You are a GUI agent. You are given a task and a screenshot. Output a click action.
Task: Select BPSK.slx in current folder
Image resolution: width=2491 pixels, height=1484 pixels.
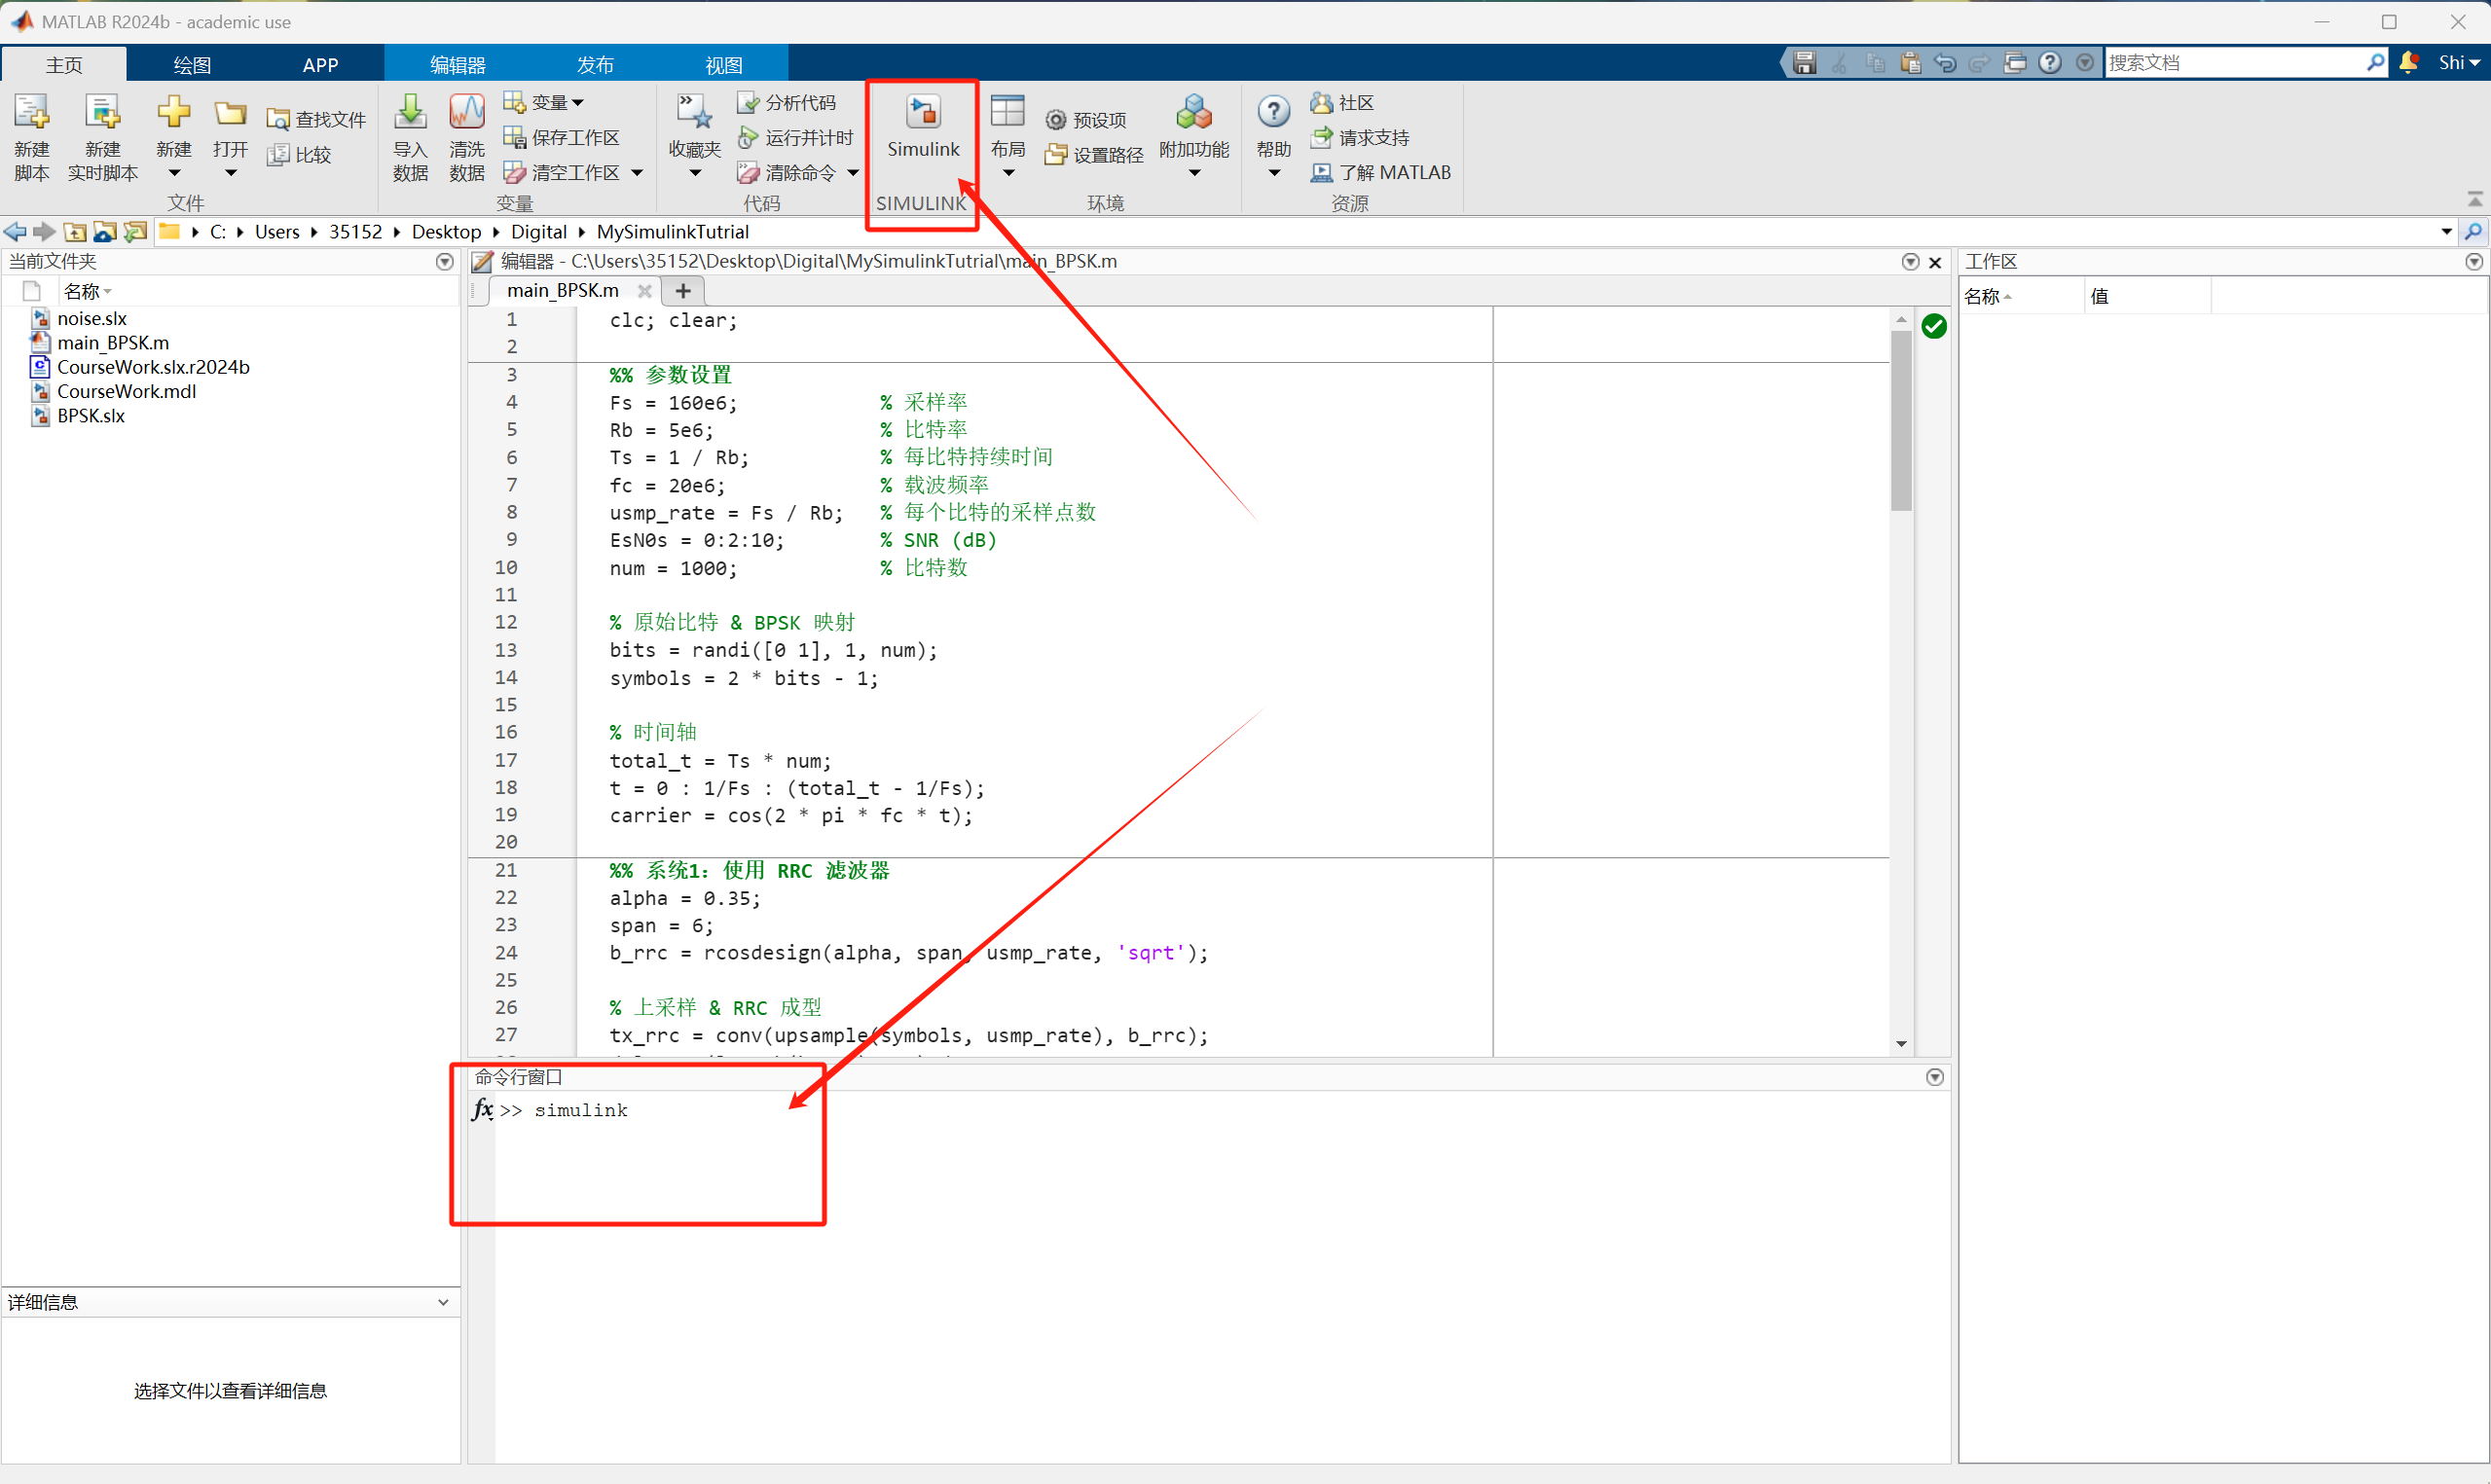point(91,416)
